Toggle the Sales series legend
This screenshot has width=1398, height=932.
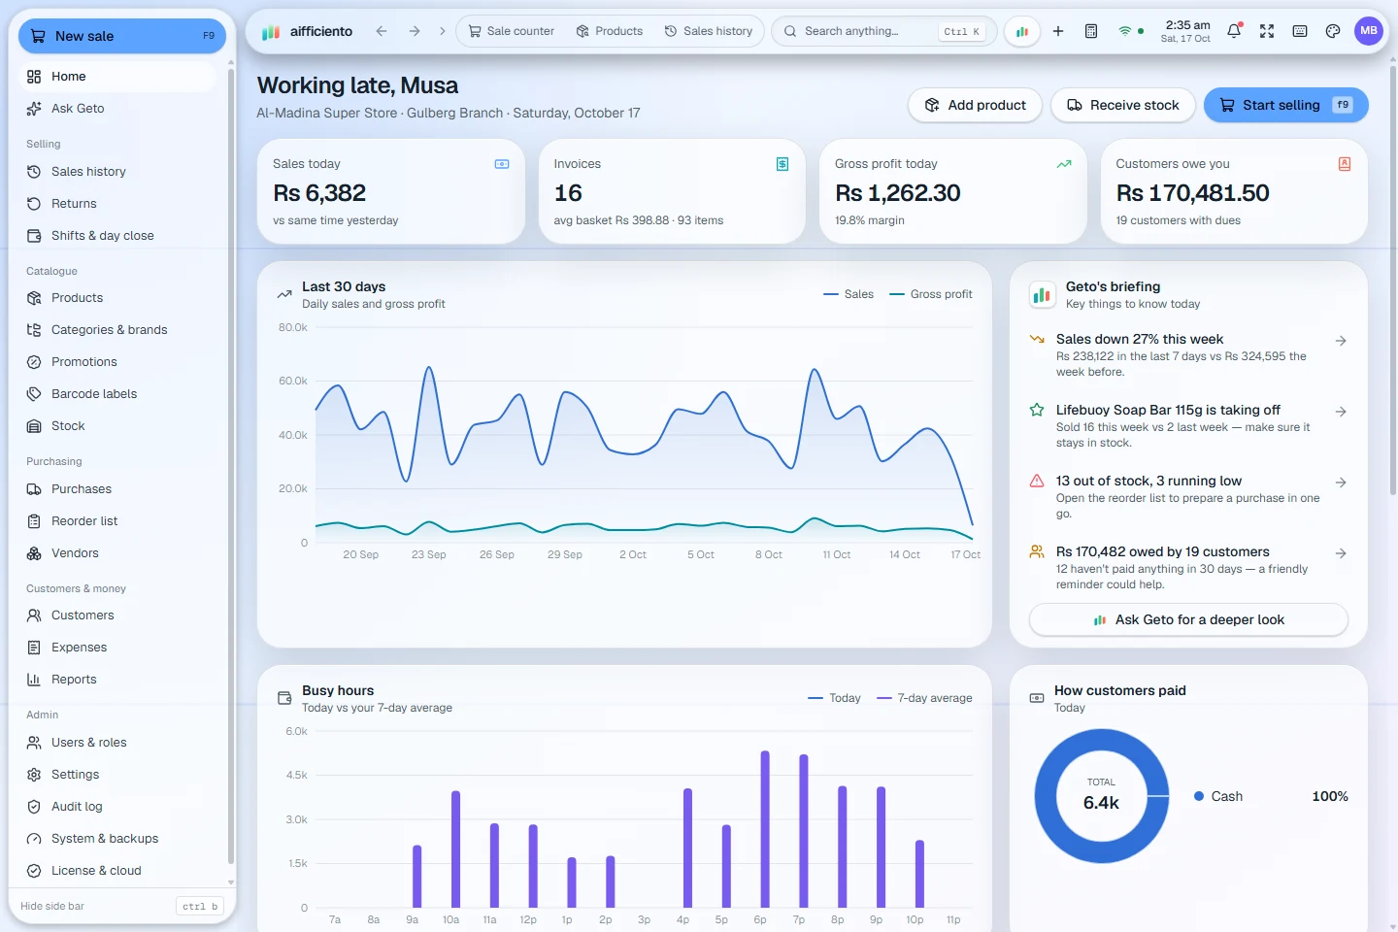click(849, 294)
